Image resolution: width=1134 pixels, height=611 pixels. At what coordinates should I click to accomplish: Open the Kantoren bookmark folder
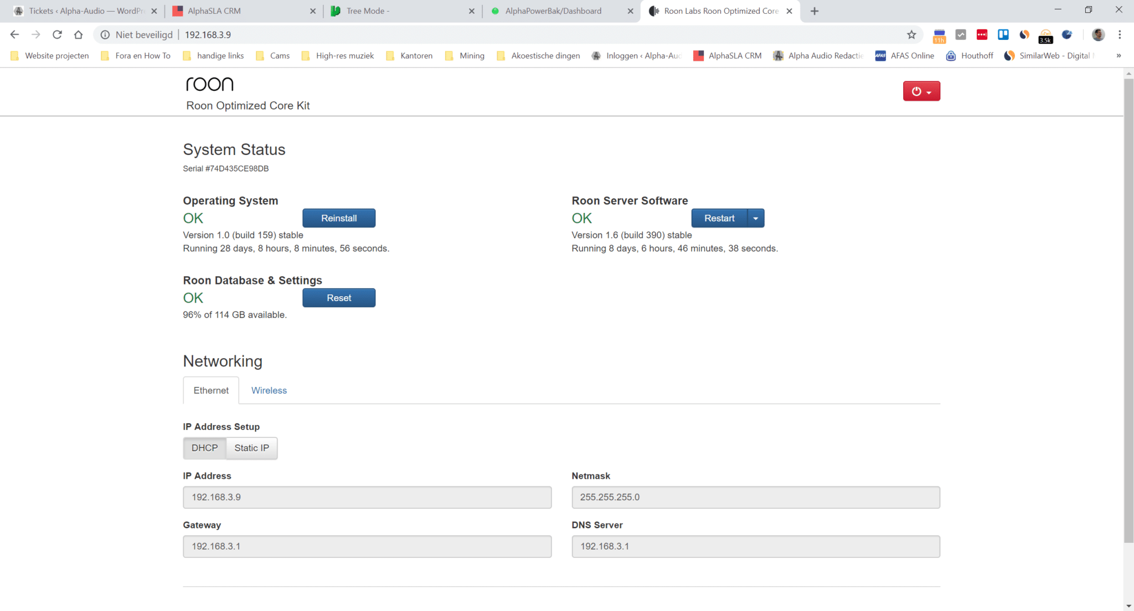[x=410, y=55]
